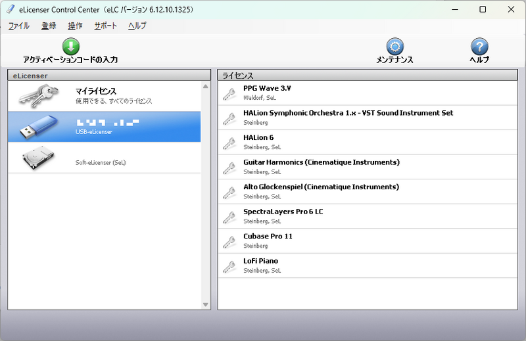Screen dimensions: 526x341
Task: Select the Soft-eLicenser (SeL) entry text
Action: [x=101, y=163]
